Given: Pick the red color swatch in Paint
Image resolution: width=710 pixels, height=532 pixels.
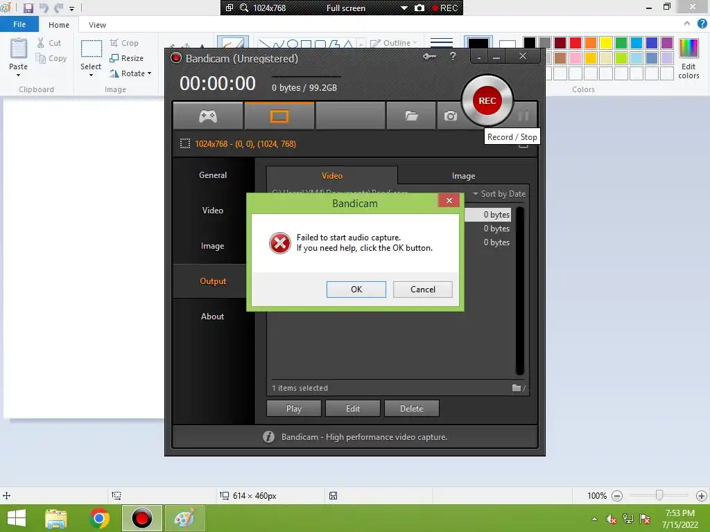Looking at the screenshot, I should tap(575, 43).
